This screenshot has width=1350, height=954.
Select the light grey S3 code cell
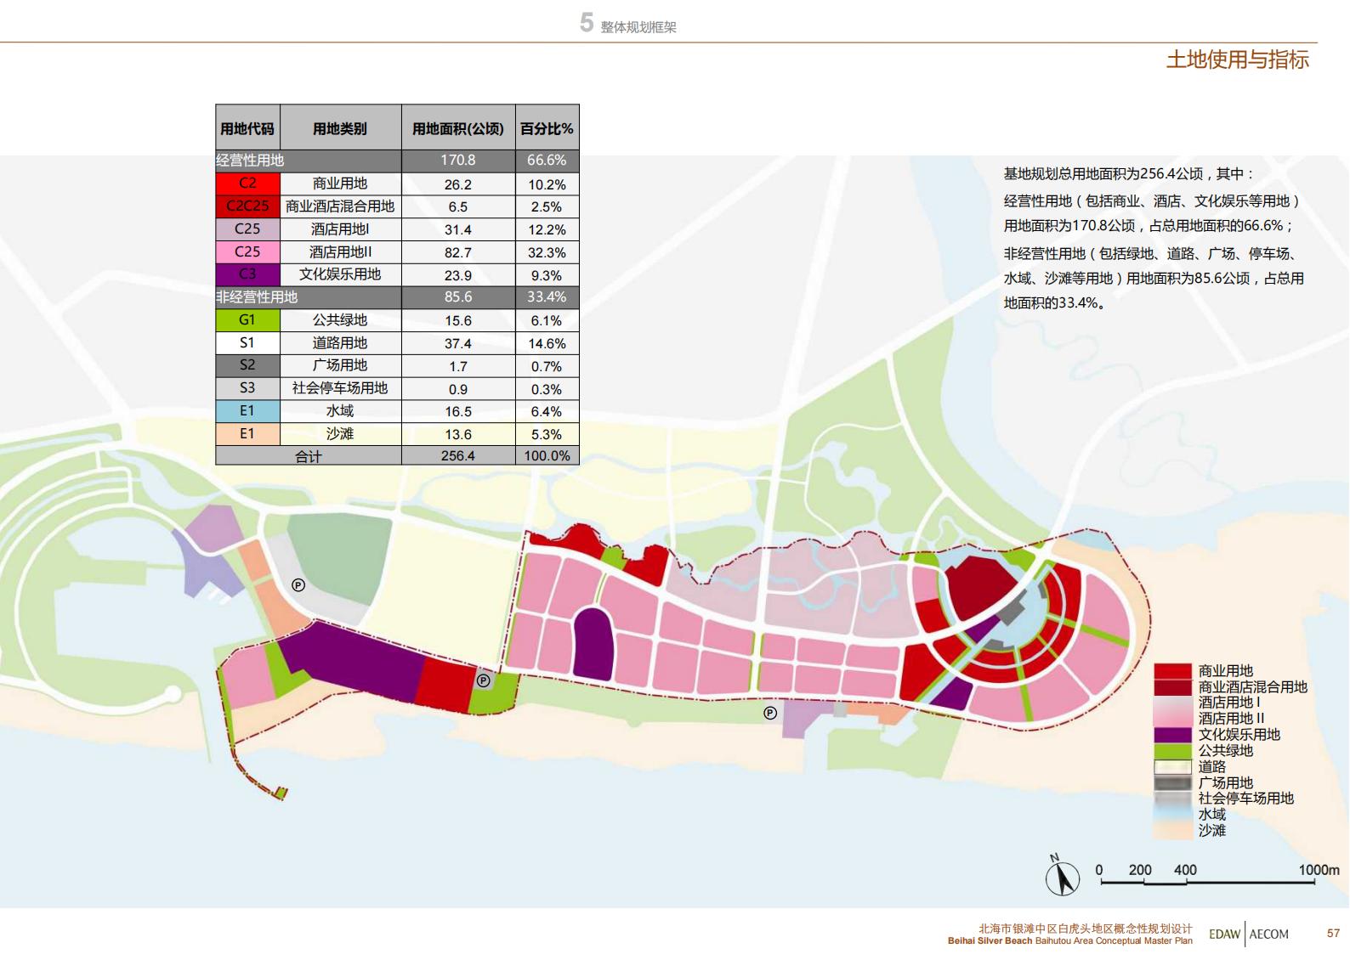[x=247, y=388]
